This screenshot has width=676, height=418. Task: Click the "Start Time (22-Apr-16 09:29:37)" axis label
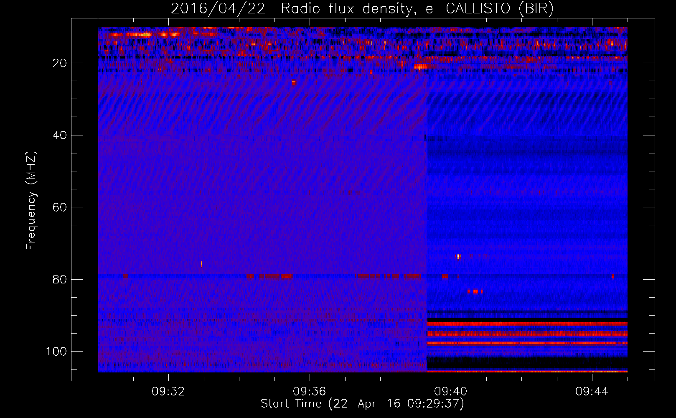pos(362,404)
